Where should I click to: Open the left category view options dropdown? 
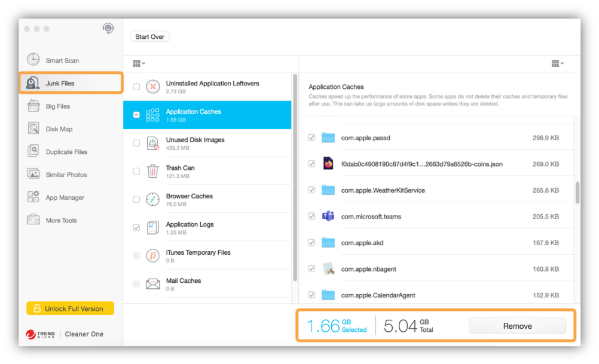point(139,63)
